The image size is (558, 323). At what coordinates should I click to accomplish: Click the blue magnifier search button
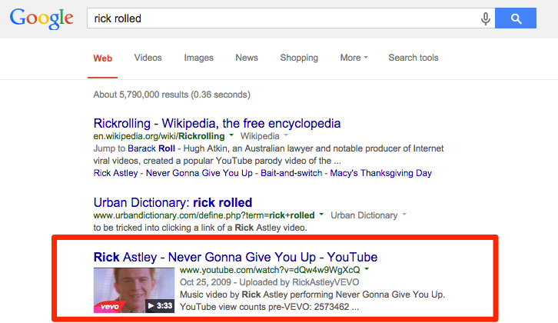[516, 18]
